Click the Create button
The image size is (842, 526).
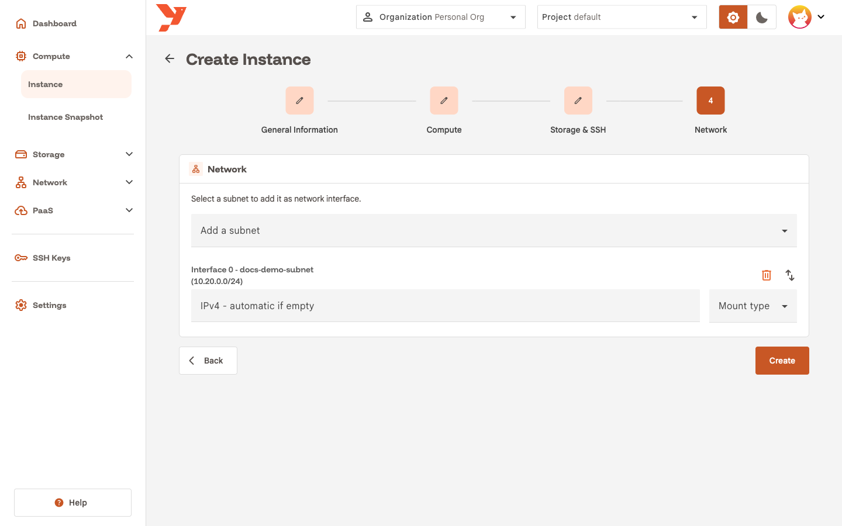click(782, 361)
